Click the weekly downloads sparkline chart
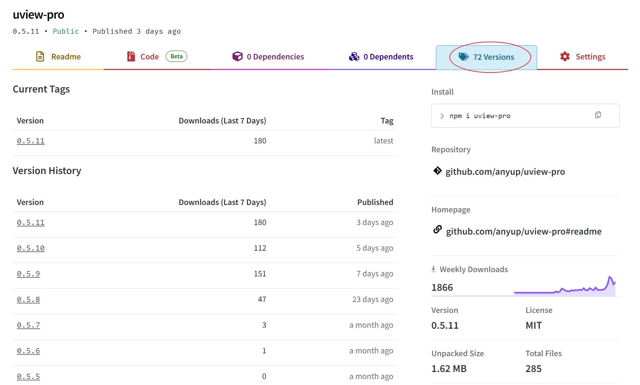640x385 pixels. [x=565, y=286]
